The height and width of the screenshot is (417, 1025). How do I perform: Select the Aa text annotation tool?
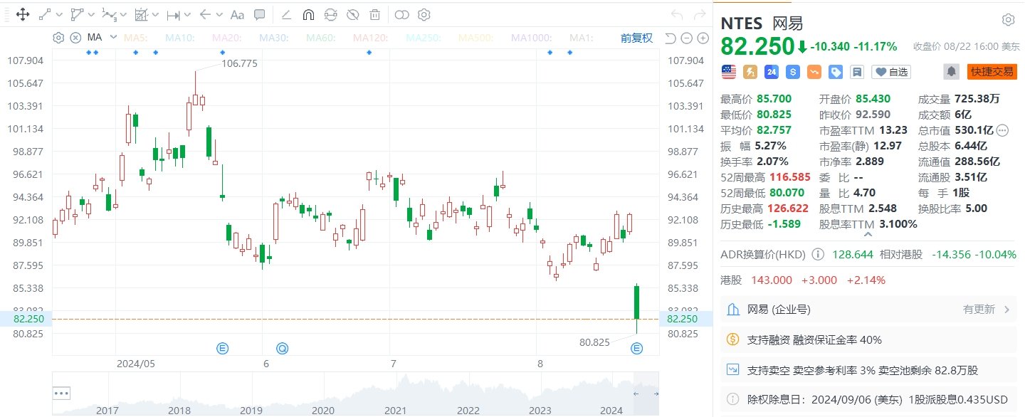238,14
